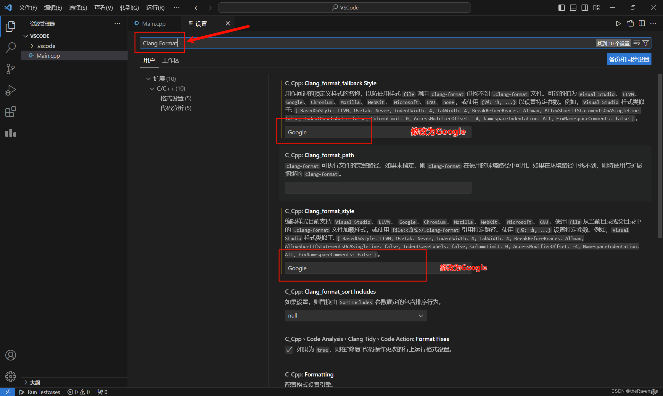This screenshot has height=396, width=663.
Task: Open the Accounts icon in the activity bar
Action: [11, 355]
